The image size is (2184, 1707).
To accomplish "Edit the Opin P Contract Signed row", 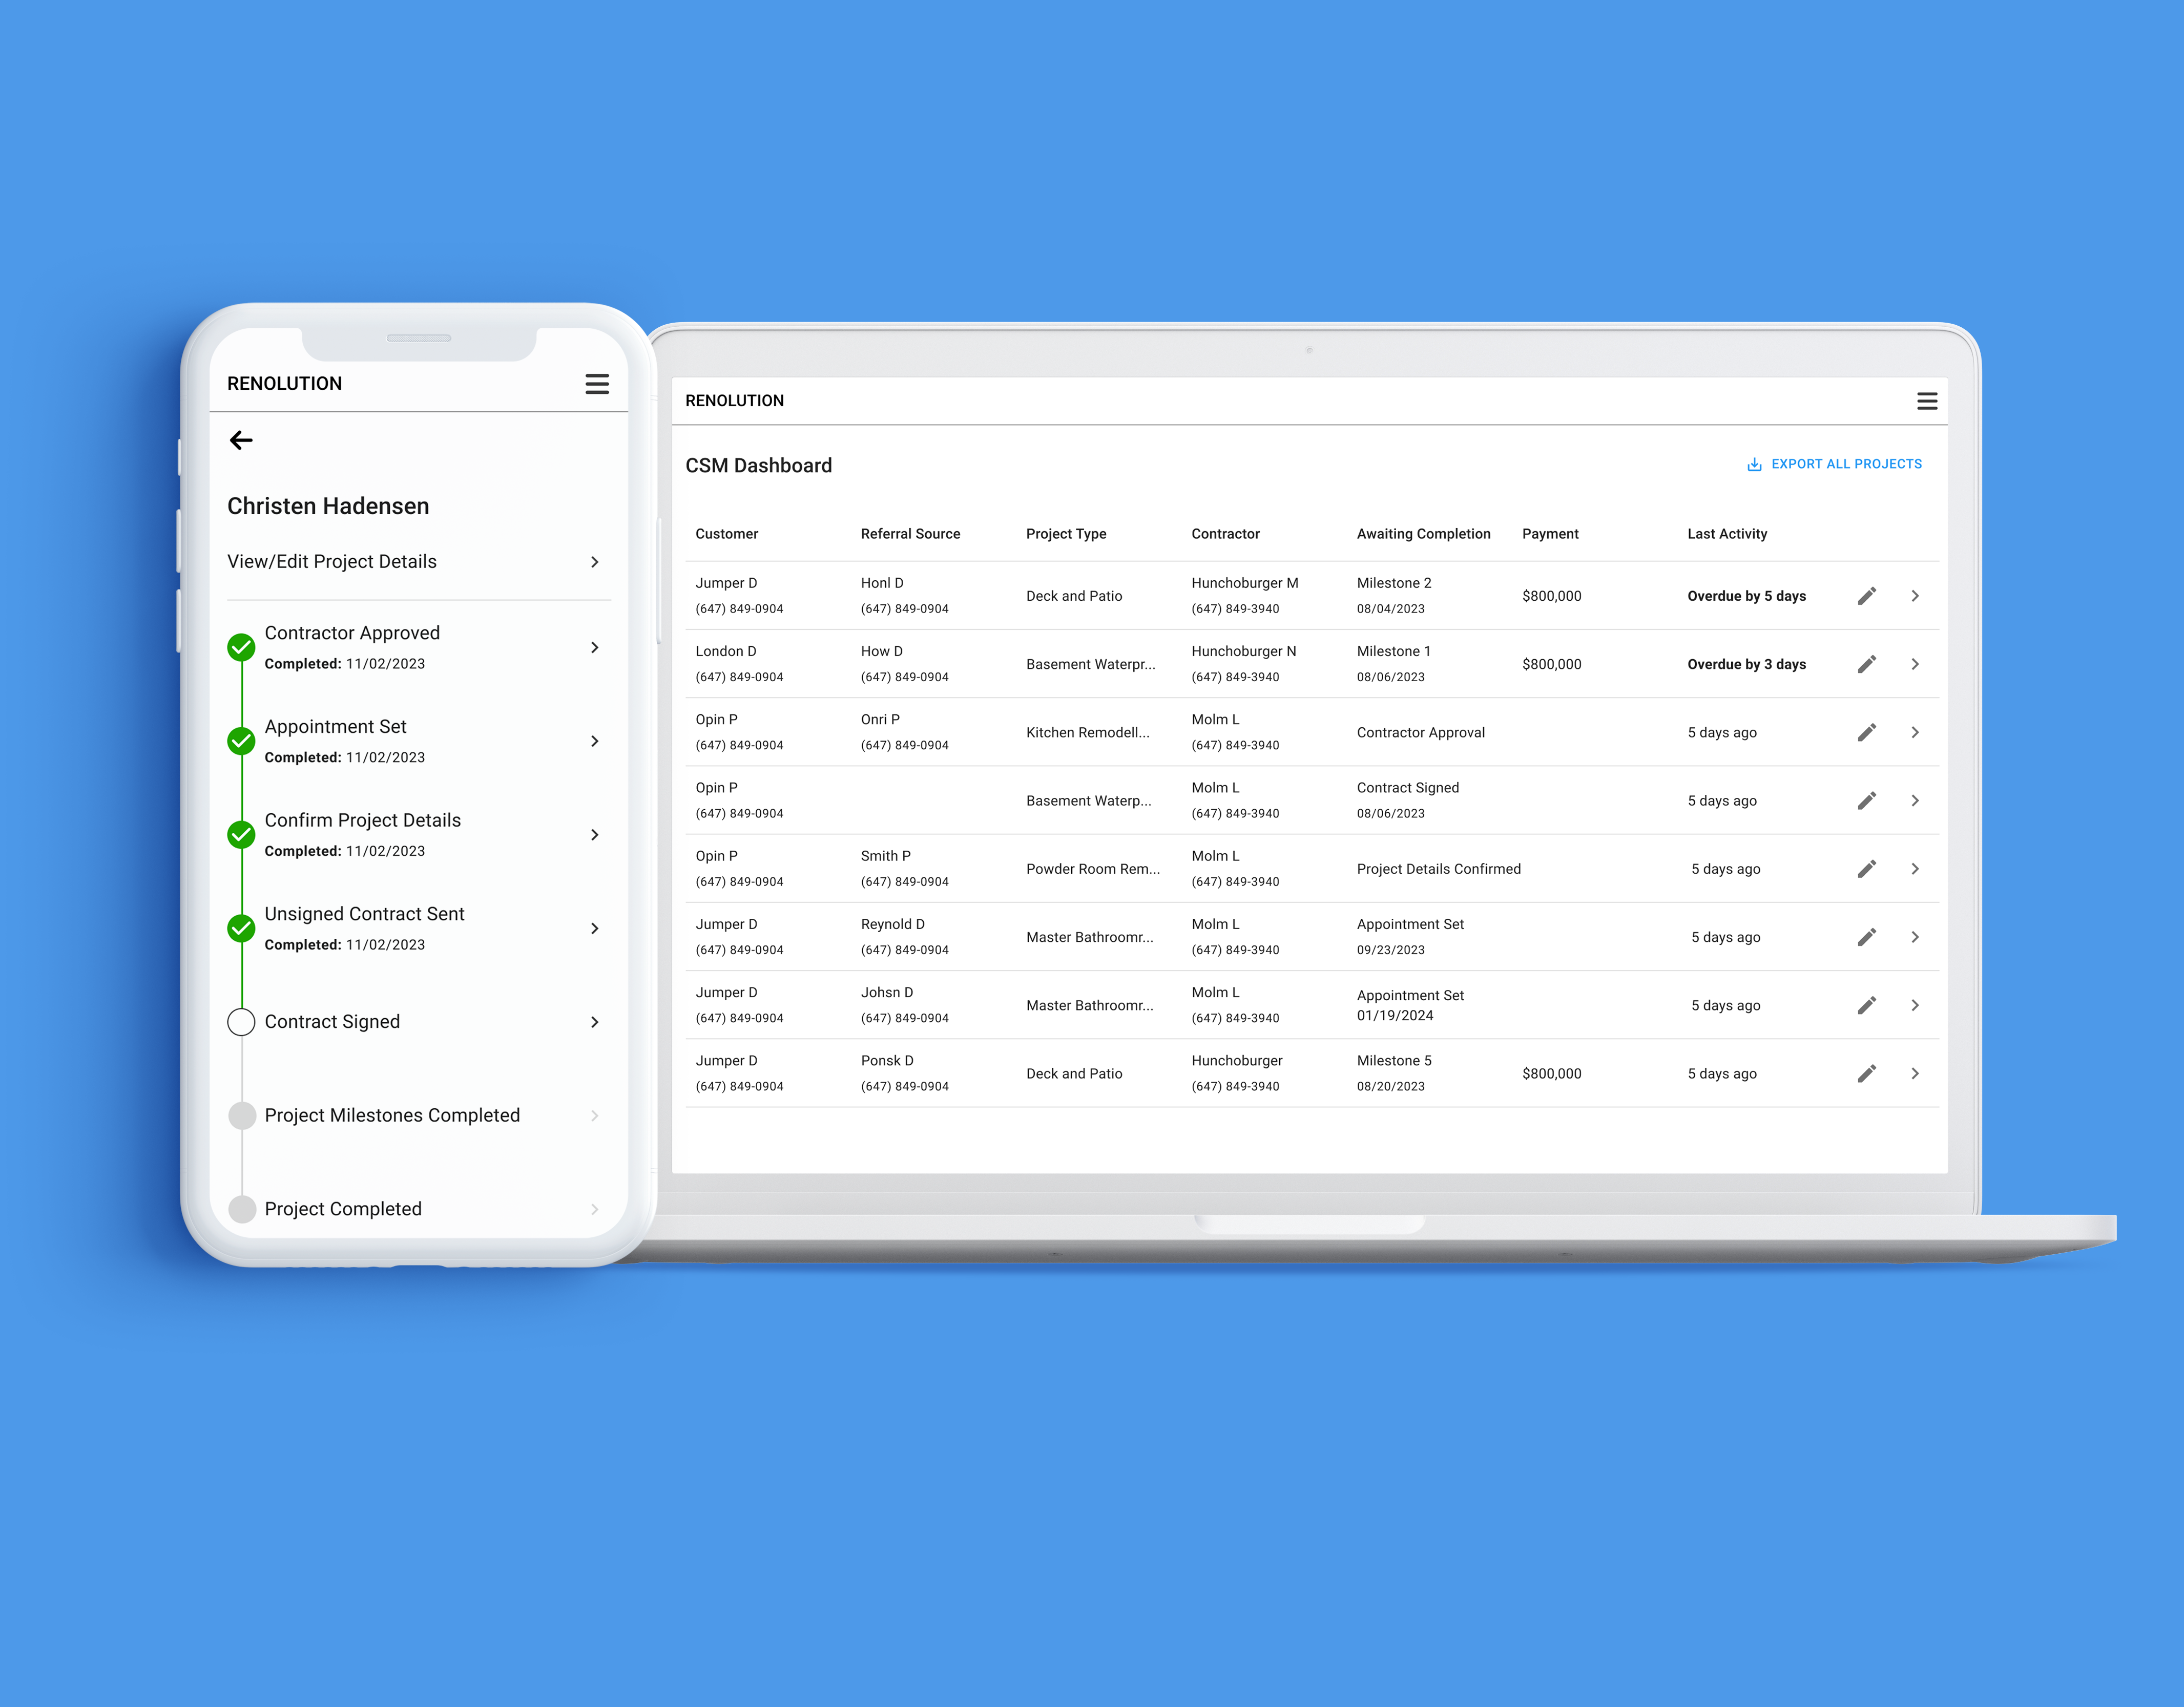I will (1866, 800).
